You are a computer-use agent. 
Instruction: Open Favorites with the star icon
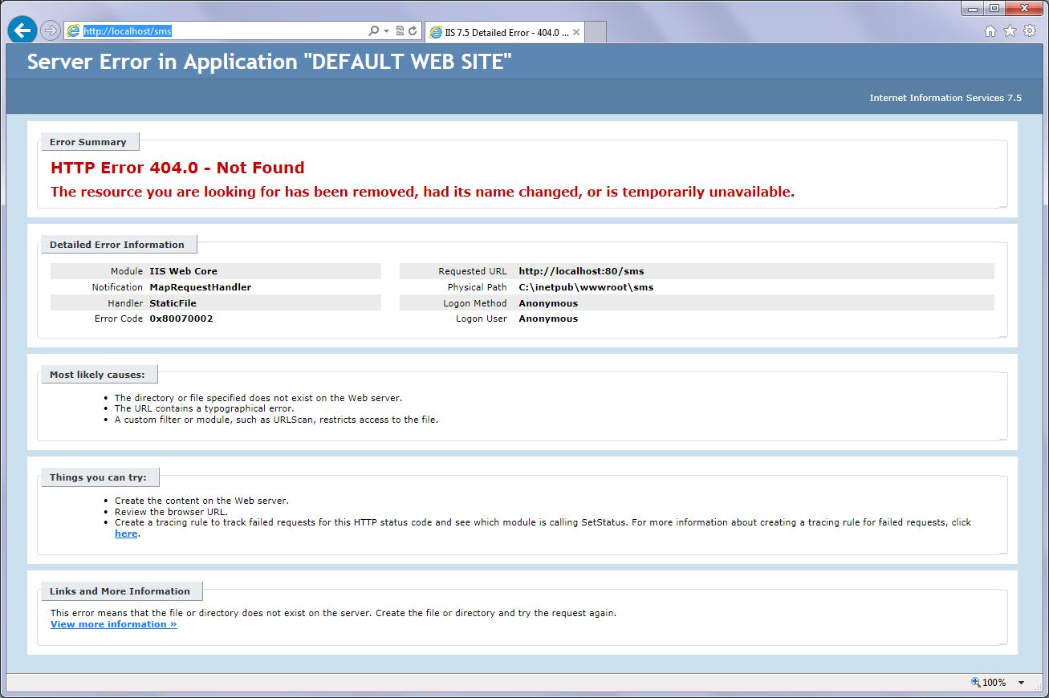click(1010, 31)
